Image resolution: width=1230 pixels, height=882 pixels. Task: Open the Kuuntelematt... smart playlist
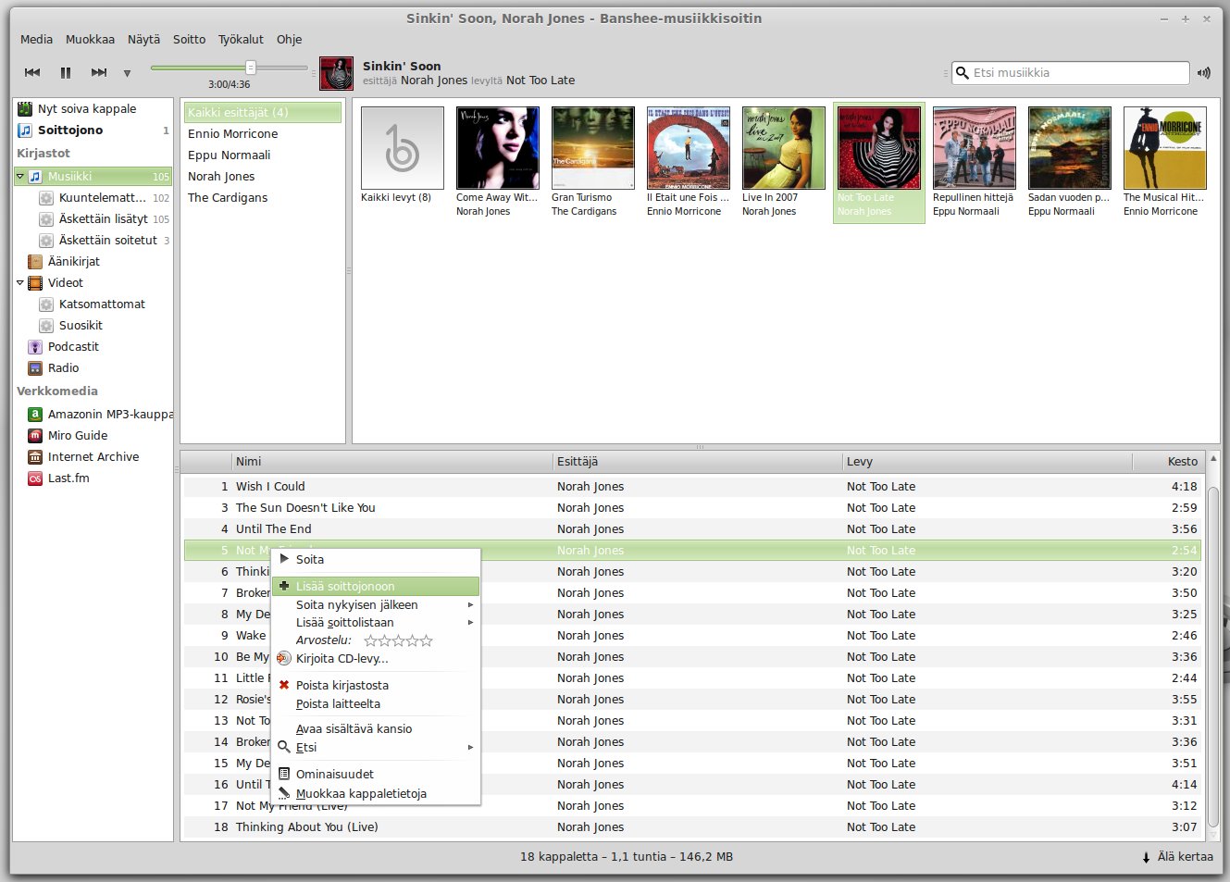(103, 198)
